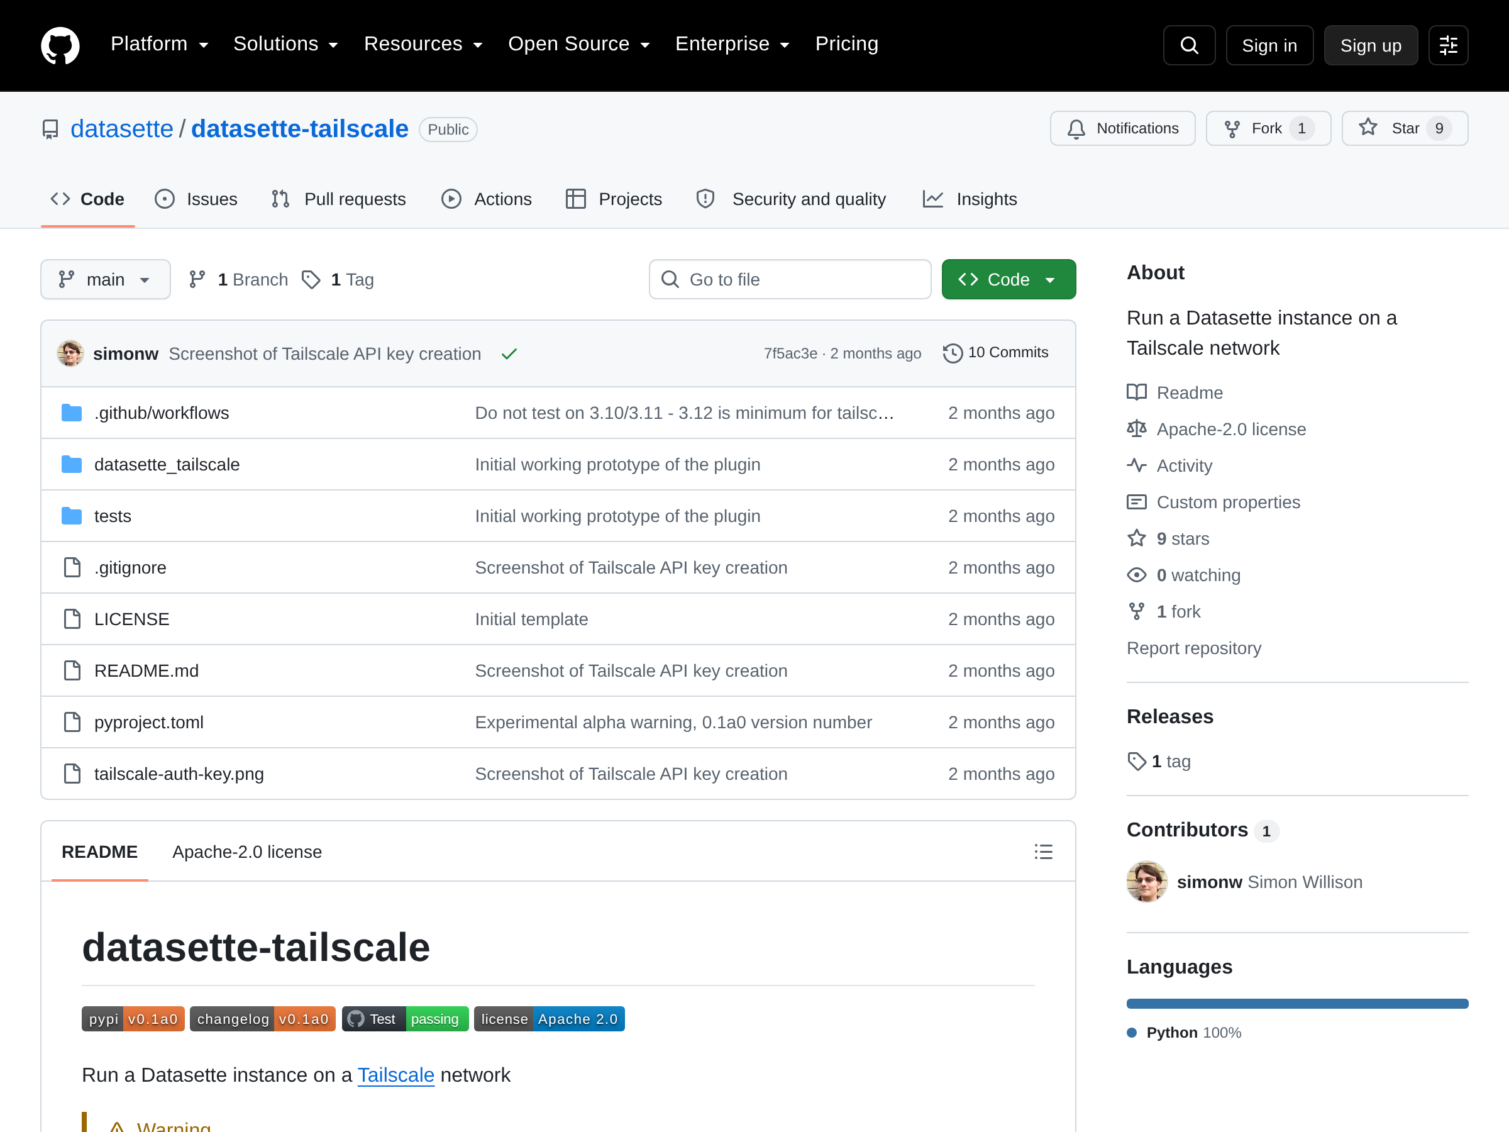Open commit hash 7f5ac3e
Viewport: 1509px width, 1132px height.
coord(790,353)
